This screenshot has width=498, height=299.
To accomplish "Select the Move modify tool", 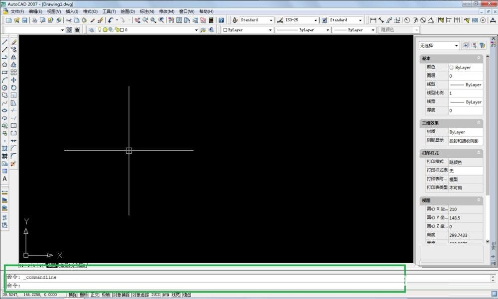I will pyautogui.click(x=13, y=80).
